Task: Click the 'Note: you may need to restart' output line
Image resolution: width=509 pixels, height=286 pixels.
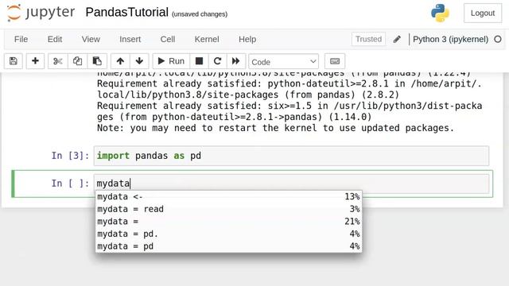Action: pyautogui.click(x=275, y=128)
